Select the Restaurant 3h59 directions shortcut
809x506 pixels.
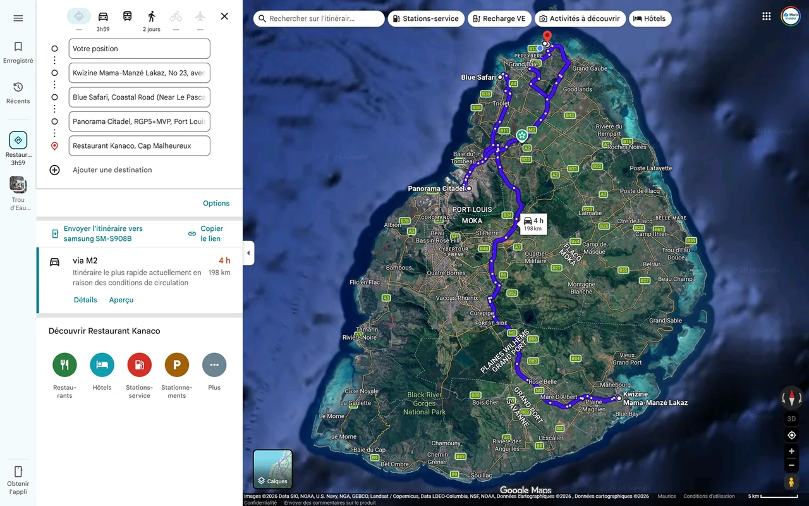[18, 149]
